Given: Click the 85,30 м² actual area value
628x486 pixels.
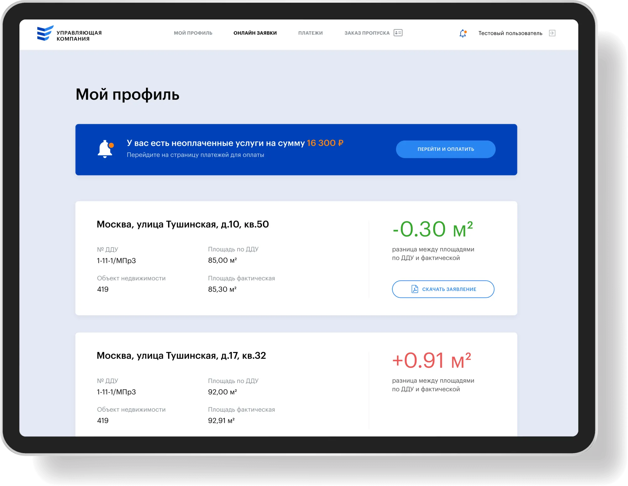Looking at the screenshot, I should (222, 289).
